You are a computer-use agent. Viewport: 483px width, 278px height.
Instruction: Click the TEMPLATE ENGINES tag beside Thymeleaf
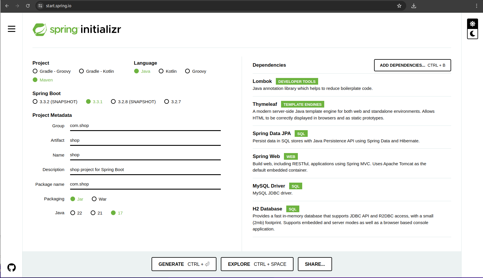[302, 104]
